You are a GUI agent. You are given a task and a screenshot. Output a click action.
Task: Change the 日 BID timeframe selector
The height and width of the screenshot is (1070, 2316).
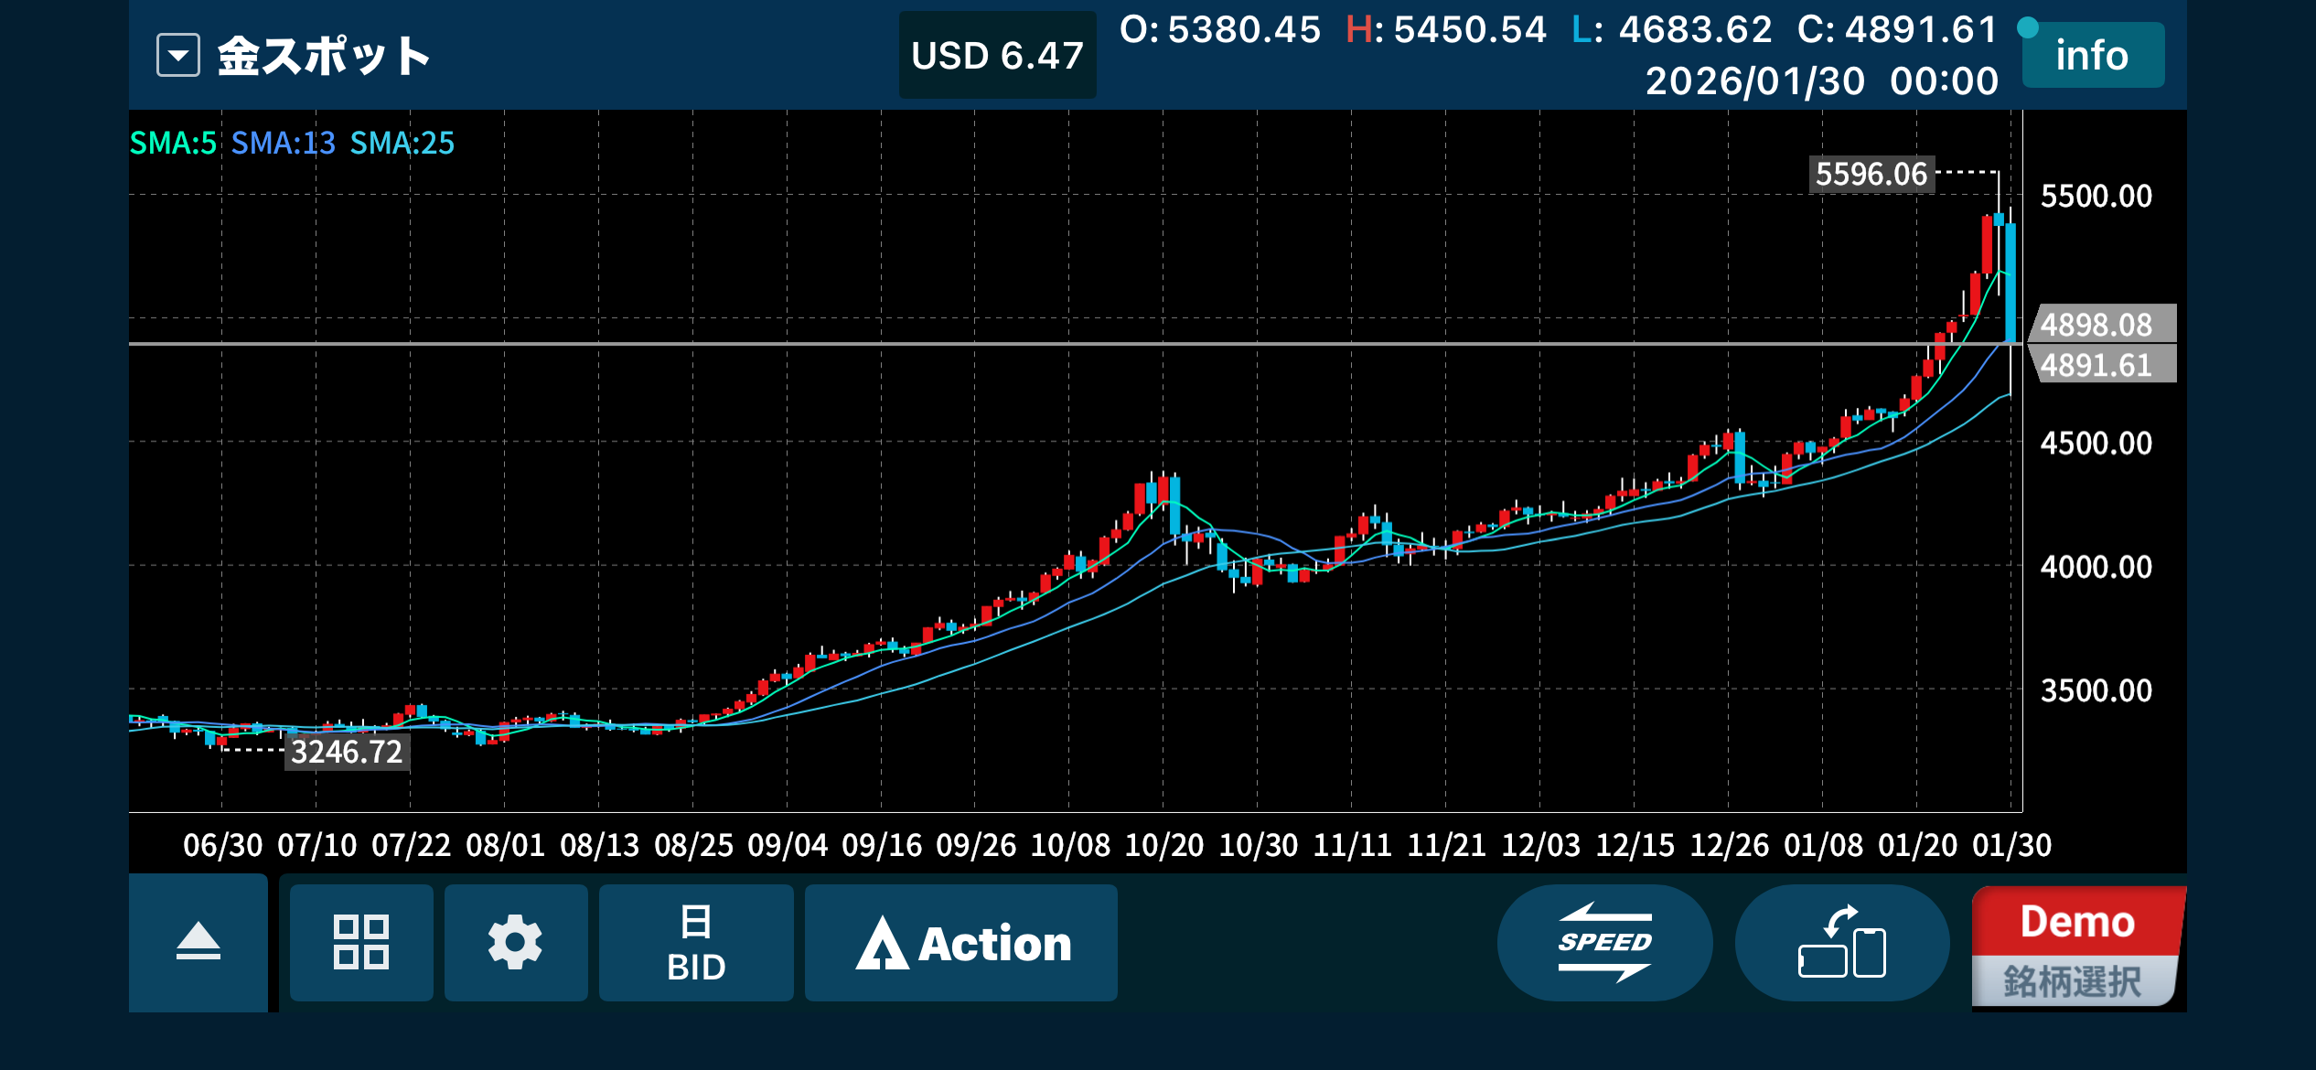click(695, 942)
